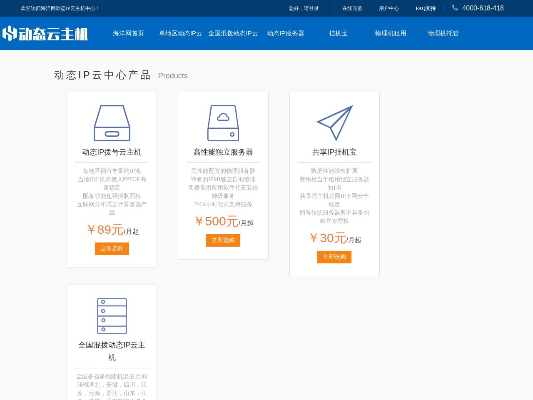Open the 挂机宝 navigation item
Image resolution: width=533 pixels, height=400 pixels.
coord(338,33)
